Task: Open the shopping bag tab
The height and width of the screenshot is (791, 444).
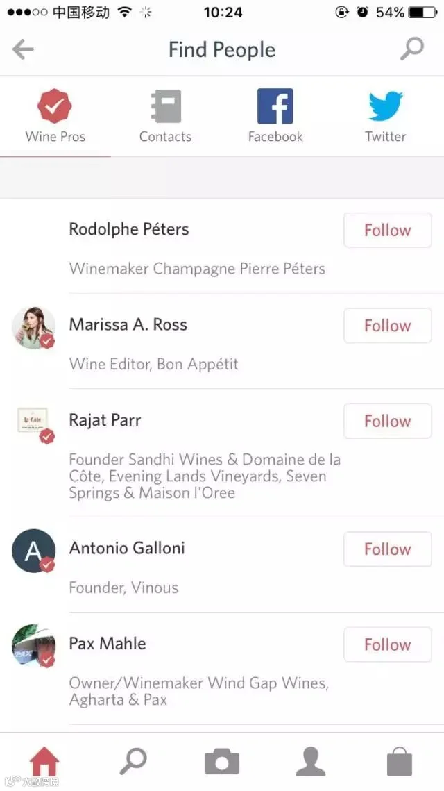Action: (x=399, y=763)
